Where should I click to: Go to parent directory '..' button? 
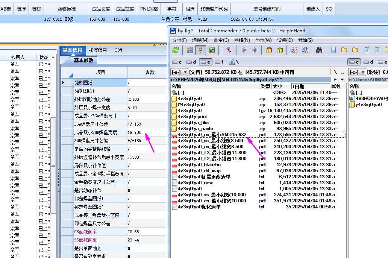tap(343, 72)
